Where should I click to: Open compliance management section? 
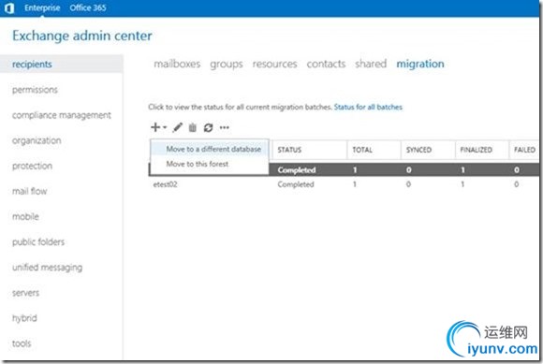62,115
